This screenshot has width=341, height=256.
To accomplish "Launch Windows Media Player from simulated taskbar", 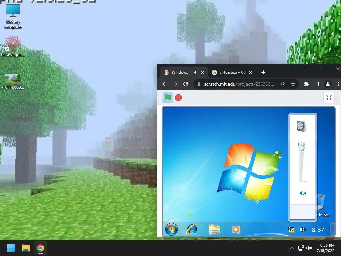I will 236,230.
